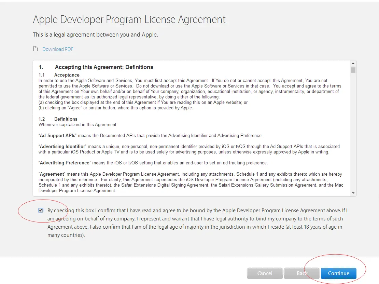This screenshot has height=284, width=379.
Task: Click the '1.1 Acceptance' subheading
Action: pyautogui.click(x=59, y=75)
